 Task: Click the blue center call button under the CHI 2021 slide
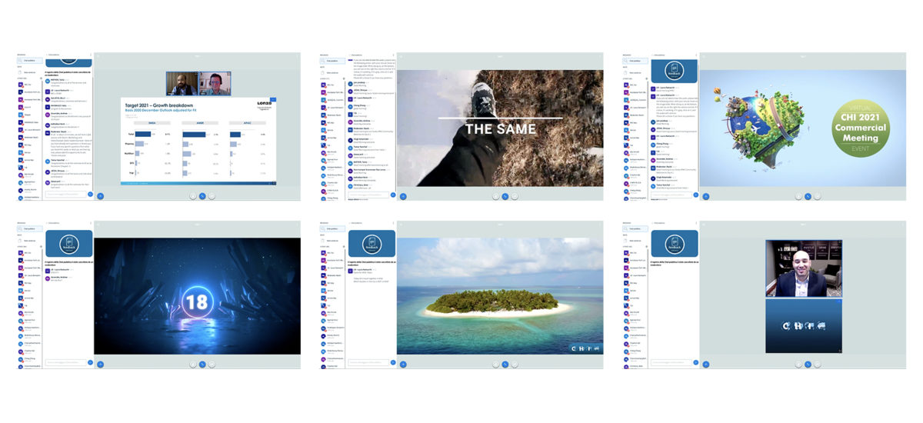(808, 196)
